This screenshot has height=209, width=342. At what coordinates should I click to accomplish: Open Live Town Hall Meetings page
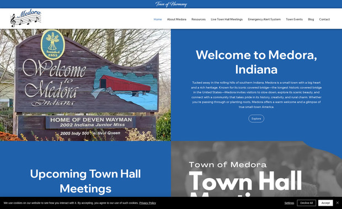pos(227,19)
